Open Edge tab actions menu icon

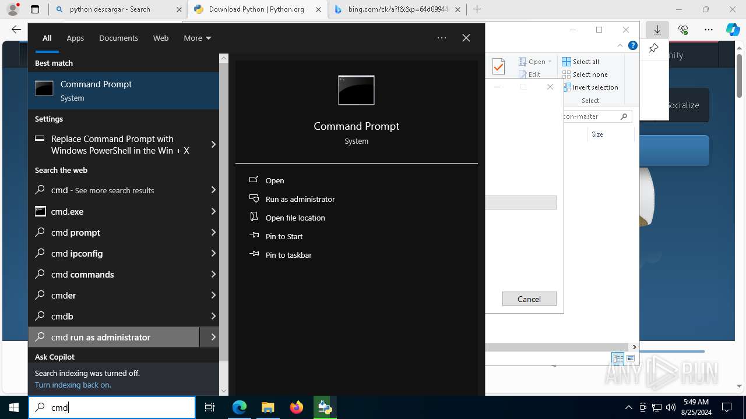[x=35, y=9]
